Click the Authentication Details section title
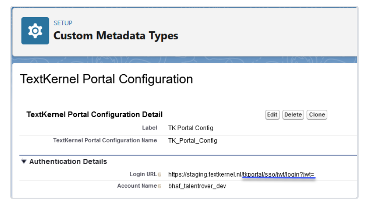The image size is (371, 207). (68, 162)
